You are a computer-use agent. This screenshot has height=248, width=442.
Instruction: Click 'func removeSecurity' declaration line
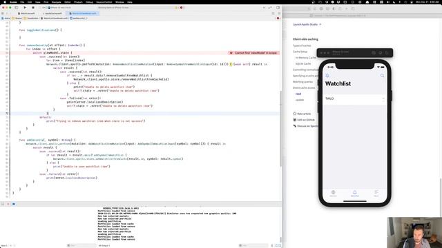[52, 45]
